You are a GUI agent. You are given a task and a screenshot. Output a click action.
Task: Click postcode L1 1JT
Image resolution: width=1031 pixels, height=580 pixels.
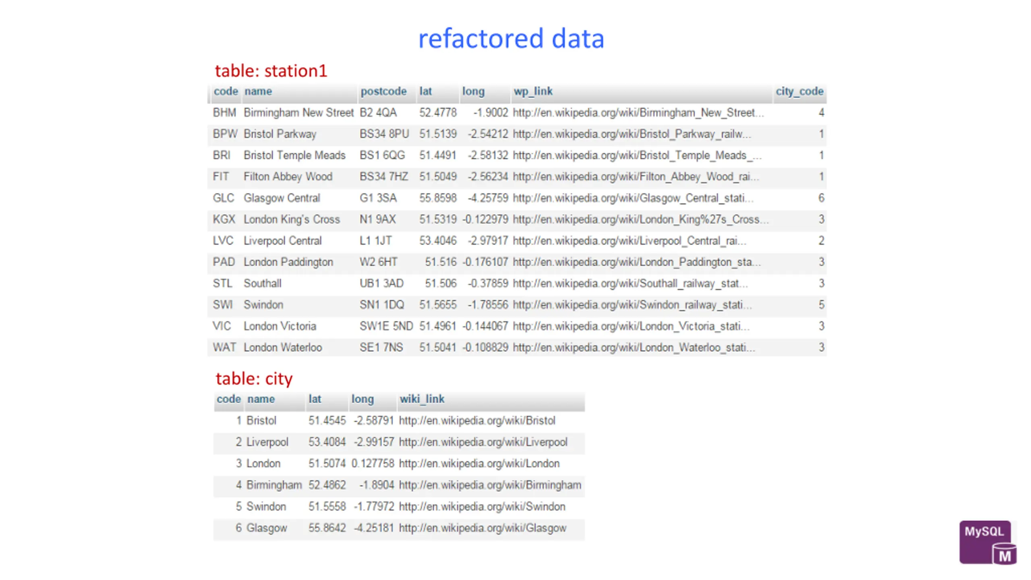[375, 240]
